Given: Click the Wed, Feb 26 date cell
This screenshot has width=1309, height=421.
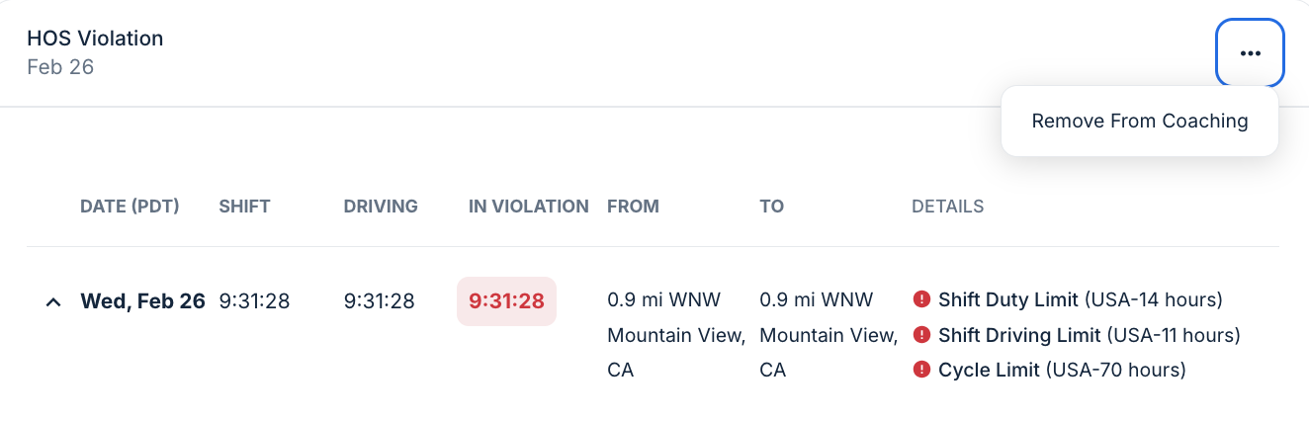Looking at the screenshot, I should pyautogui.click(x=142, y=301).
